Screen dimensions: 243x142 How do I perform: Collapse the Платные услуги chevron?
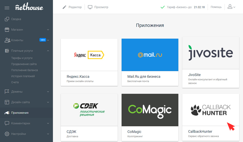48,51
